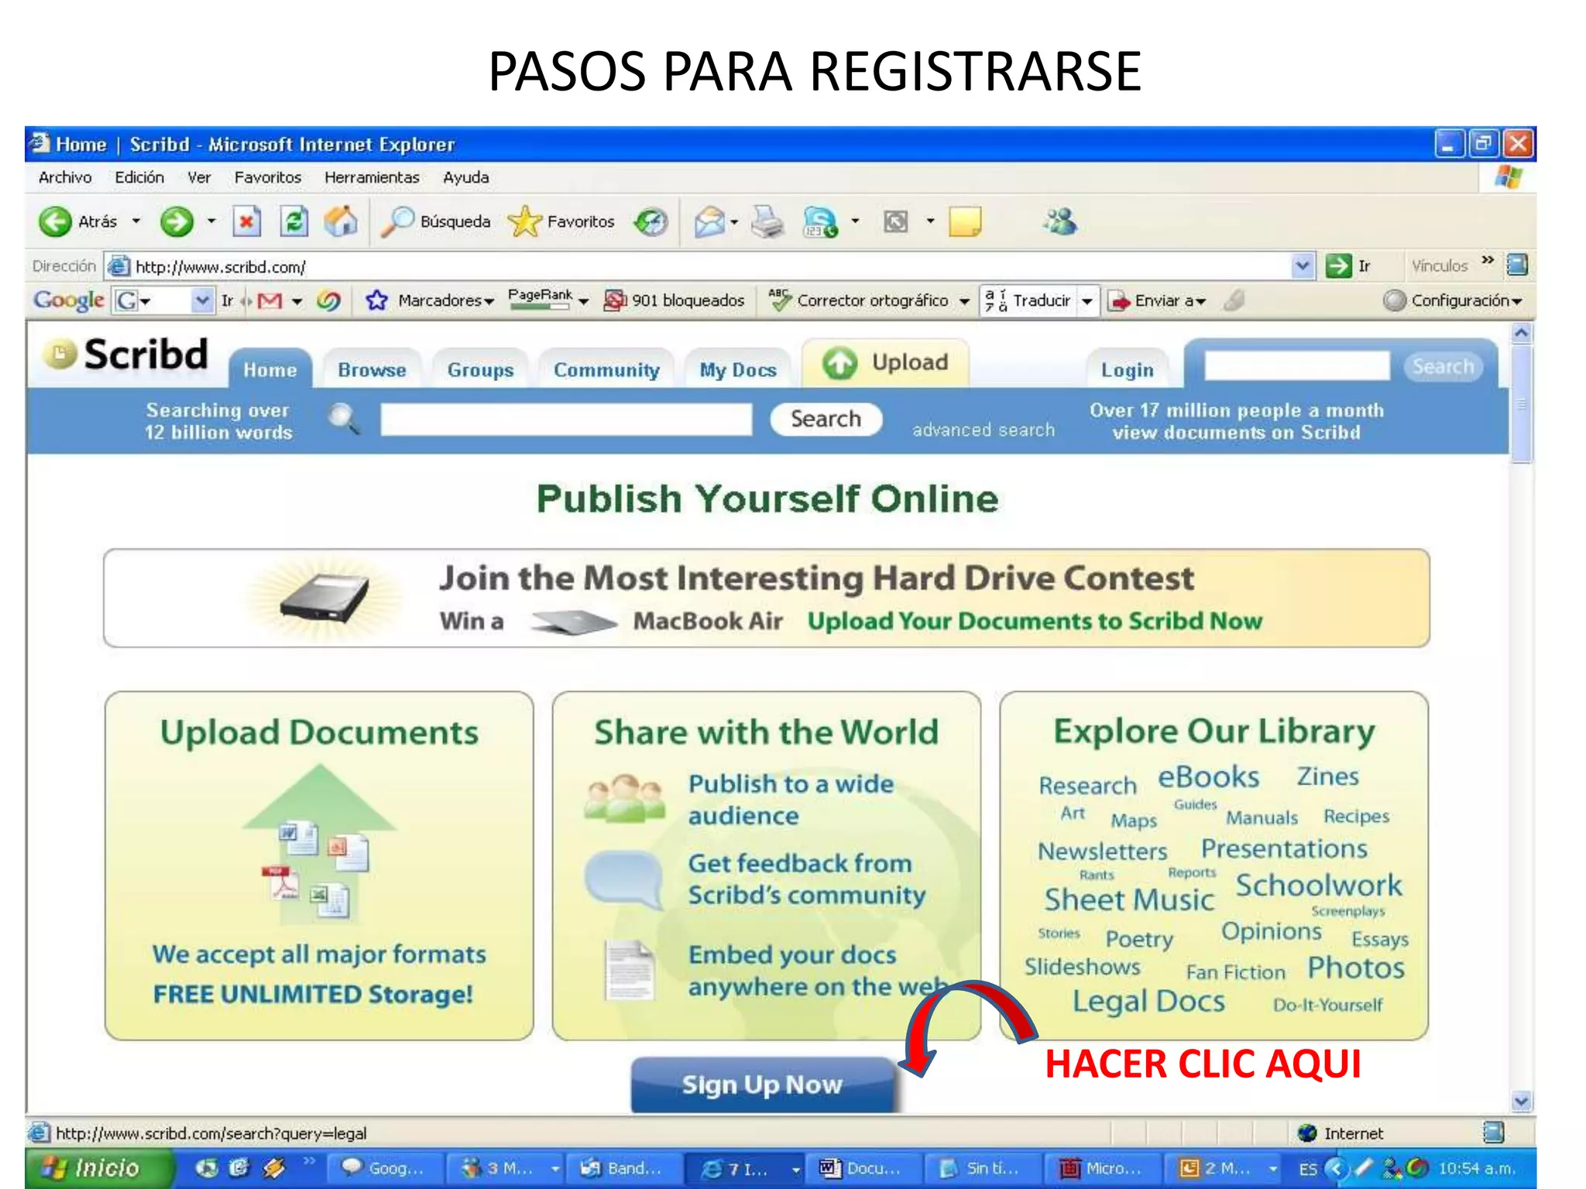Image resolution: width=1586 pixels, height=1189 pixels.
Task: Click the Photos library link
Action: point(1355,968)
